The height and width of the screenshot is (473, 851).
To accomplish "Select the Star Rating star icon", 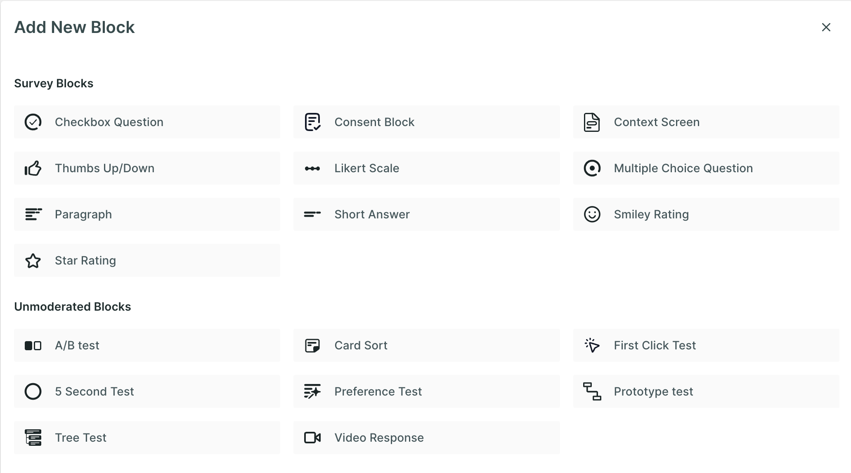I will [33, 260].
